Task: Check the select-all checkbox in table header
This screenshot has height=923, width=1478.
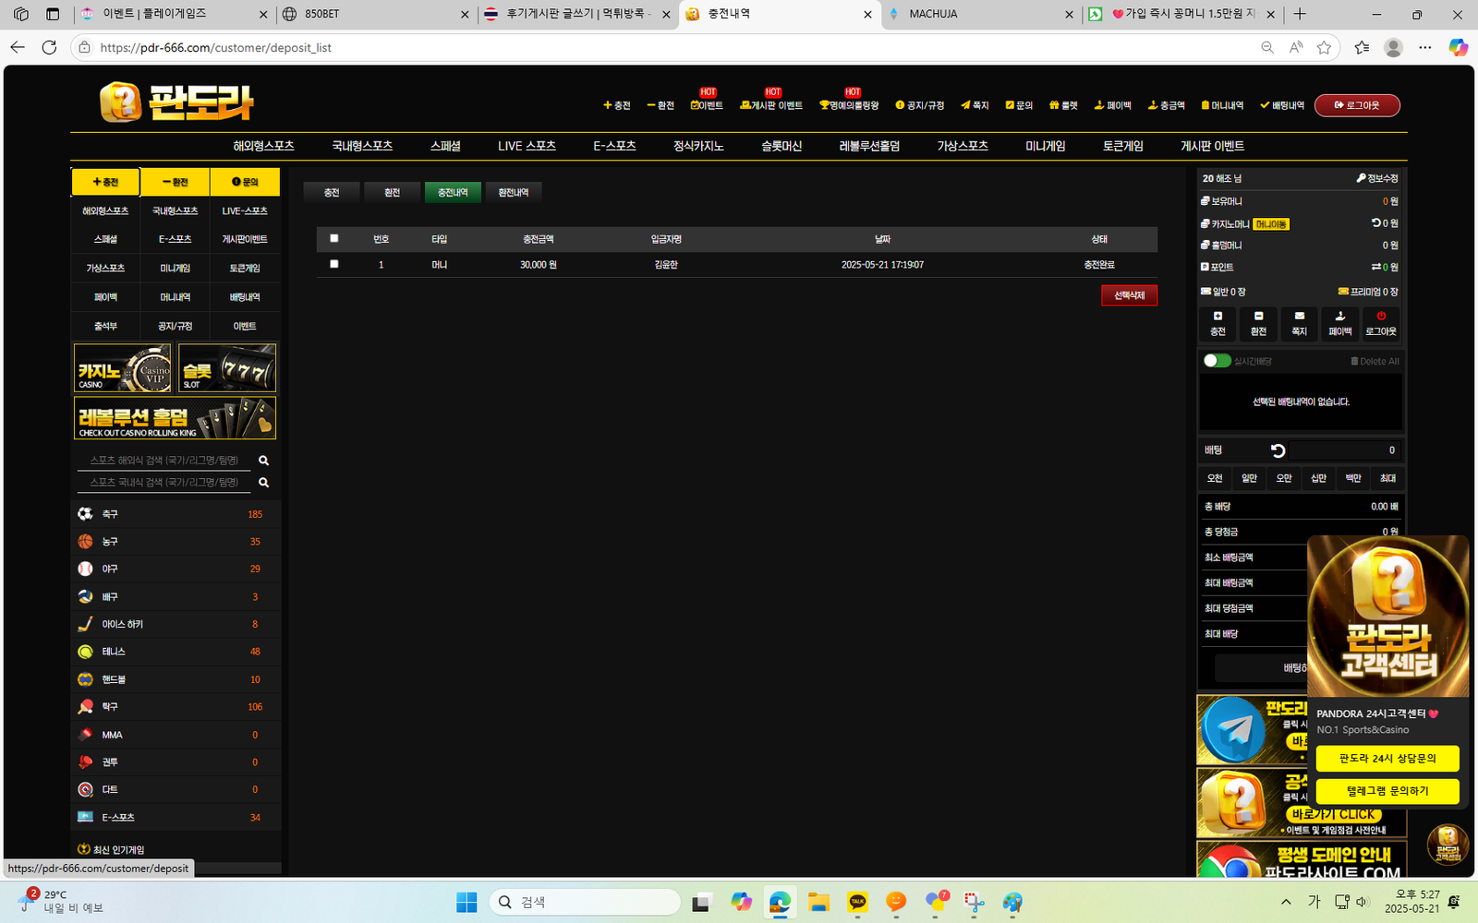Action: [334, 238]
